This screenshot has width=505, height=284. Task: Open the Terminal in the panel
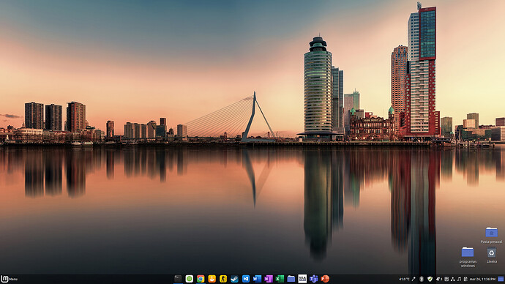[178, 279]
